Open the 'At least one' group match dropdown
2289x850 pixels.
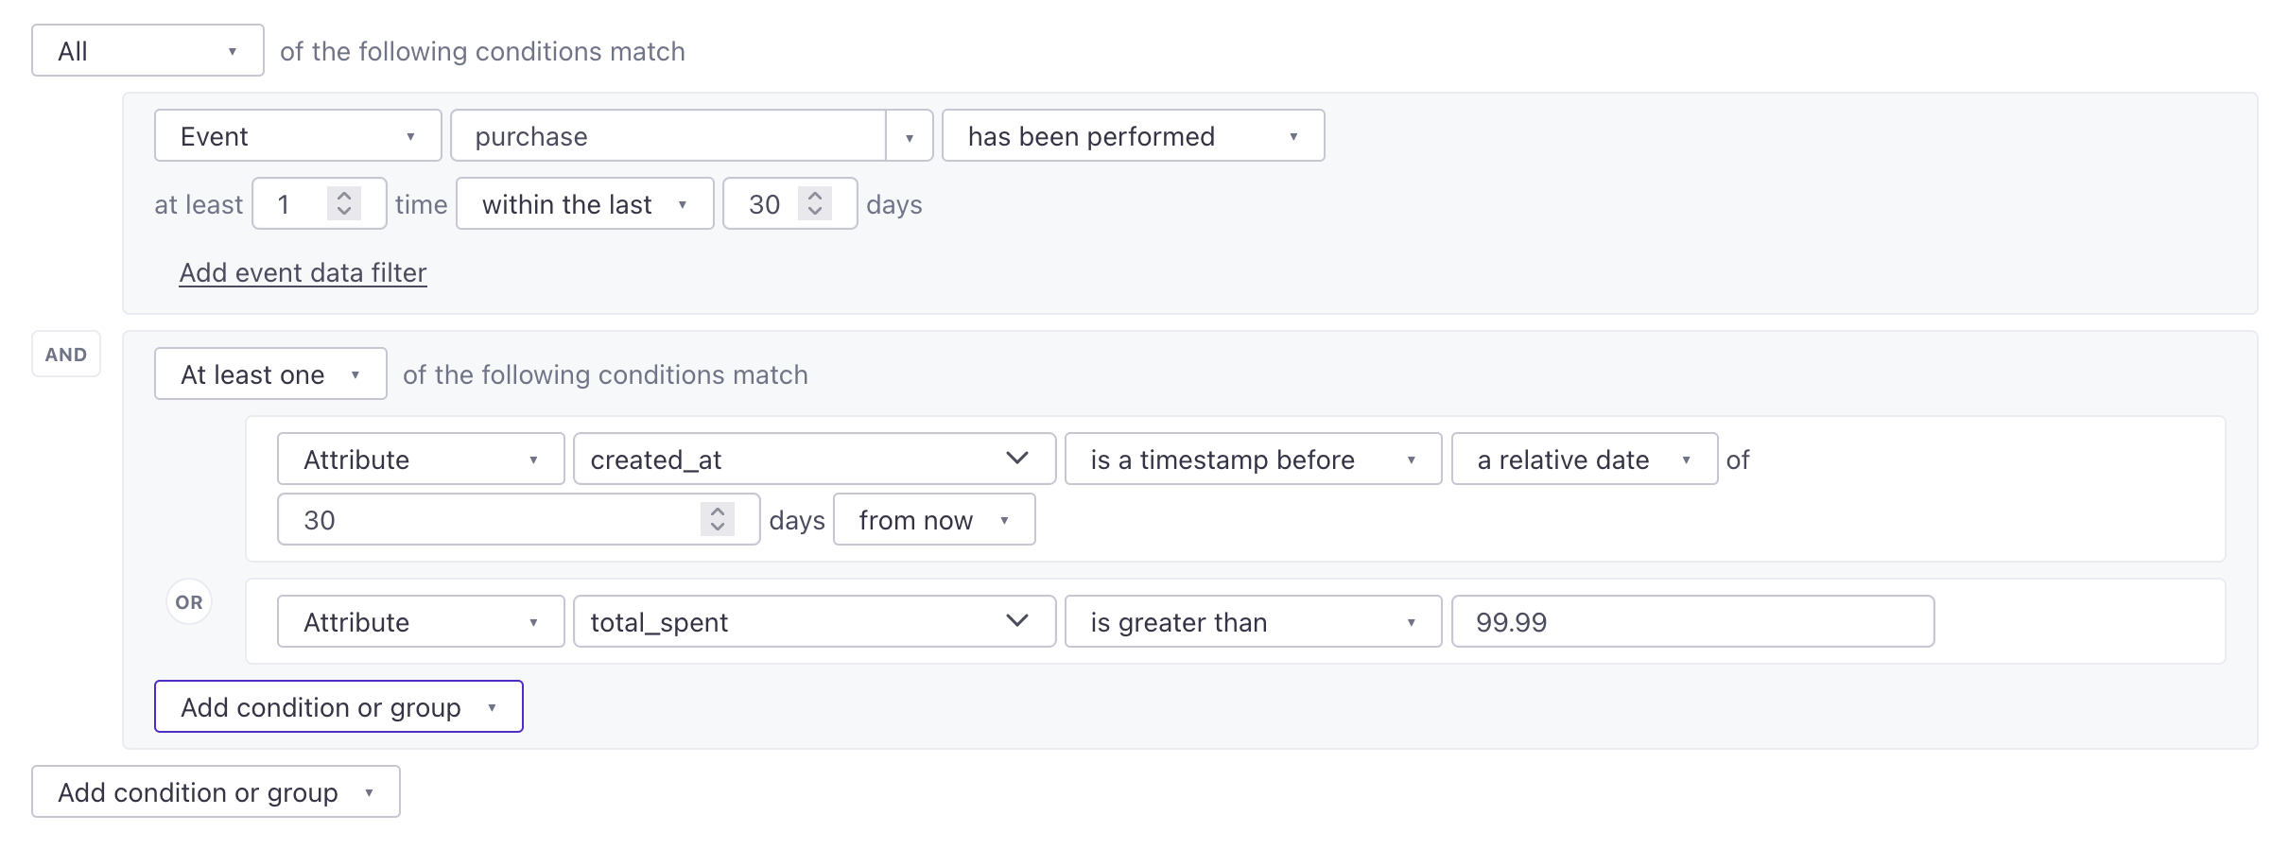click(x=270, y=374)
